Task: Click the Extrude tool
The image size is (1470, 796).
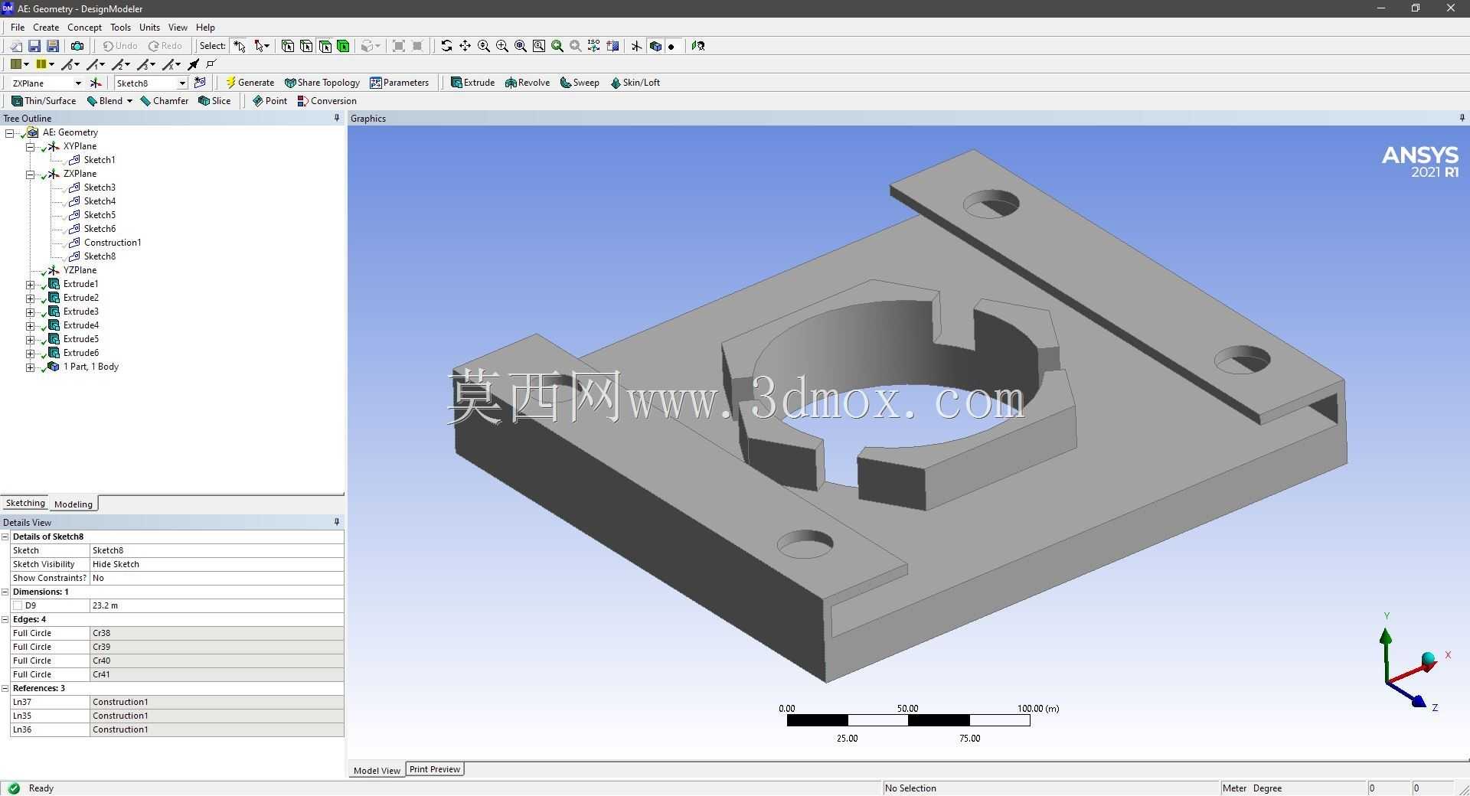Action: point(472,83)
